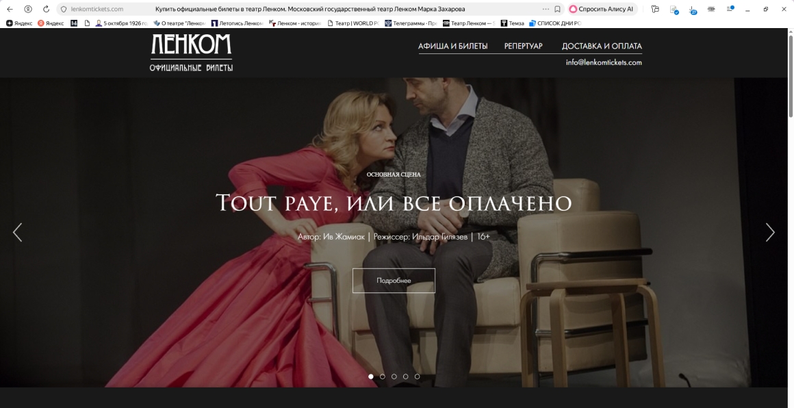Open the three-dots menu in the address bar
Image resolution: width=794 pixels, height=408 pixels.
[546, 9]
